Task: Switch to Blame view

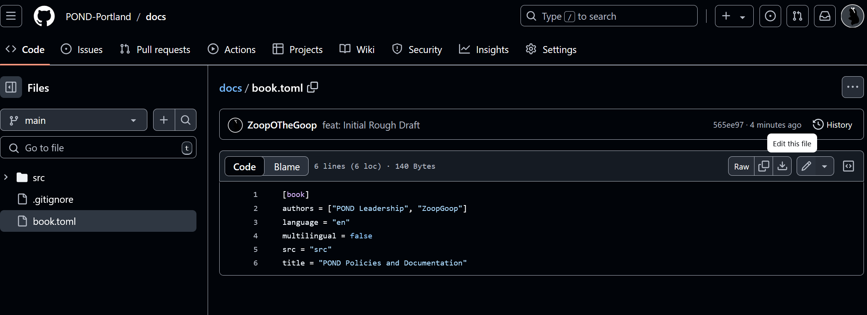Action: click(287, 166)
